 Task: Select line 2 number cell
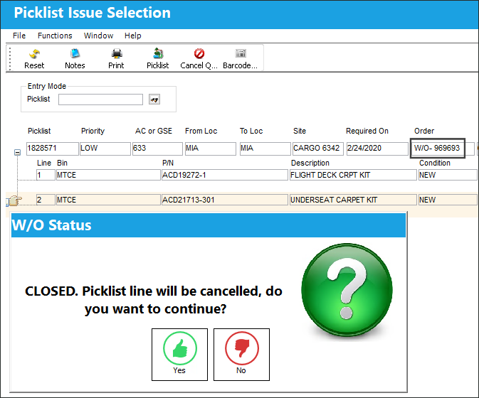[46, 200]
